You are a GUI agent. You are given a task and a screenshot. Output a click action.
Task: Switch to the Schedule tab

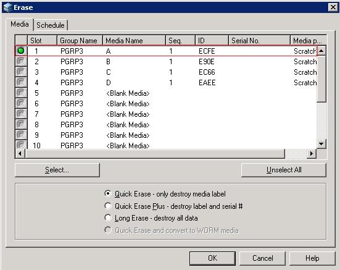click(51, 25)
